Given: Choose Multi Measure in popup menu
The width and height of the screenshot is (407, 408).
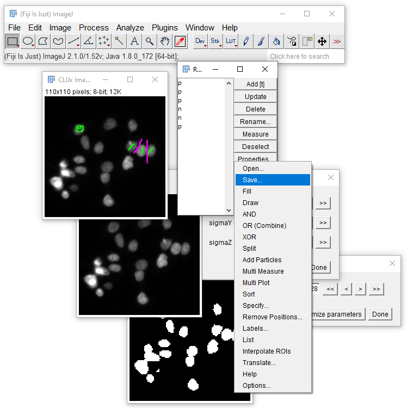Looking at the screenshot, I should pyautogui.click(x=273, y=271).
